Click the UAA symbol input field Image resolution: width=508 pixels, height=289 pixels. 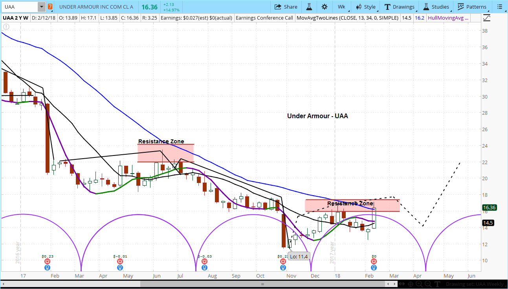[20, 7]
